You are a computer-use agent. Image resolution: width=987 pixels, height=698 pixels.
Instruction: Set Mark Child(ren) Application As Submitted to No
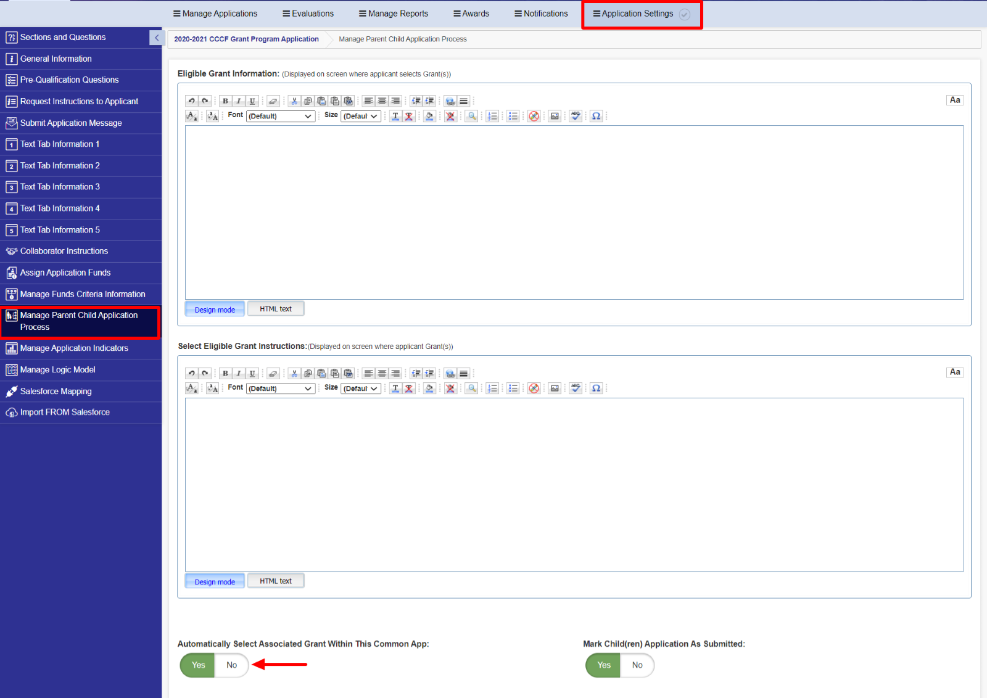pyautogui.click(x=637, y=665)
